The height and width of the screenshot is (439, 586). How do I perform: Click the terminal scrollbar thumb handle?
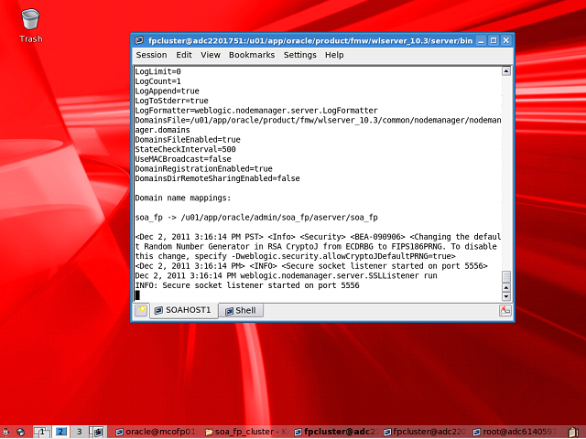click(x=506, y=276)
